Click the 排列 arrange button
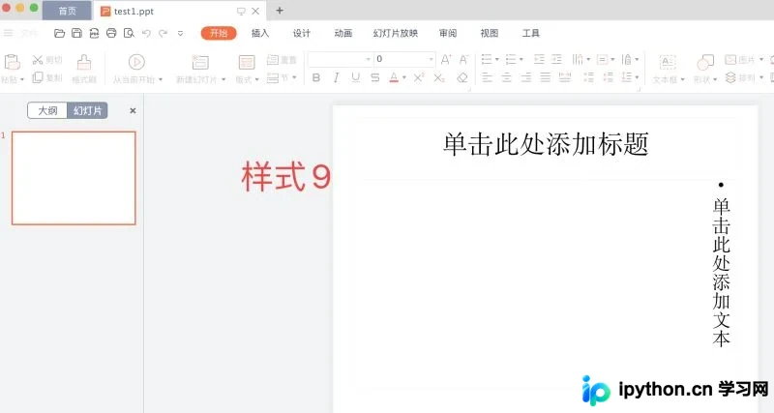The image size is (774, 413). click(x=742, y=77)
